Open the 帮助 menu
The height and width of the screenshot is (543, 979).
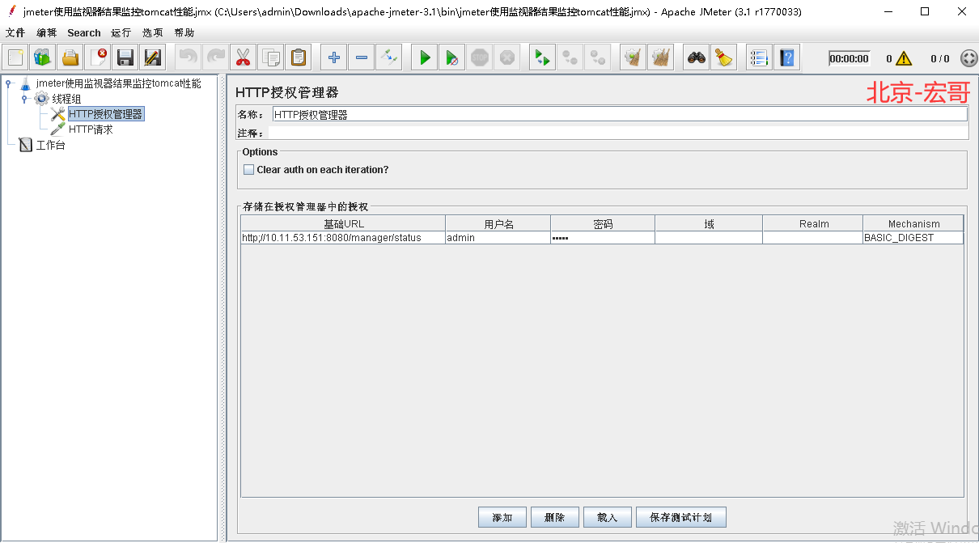point(184,32)
